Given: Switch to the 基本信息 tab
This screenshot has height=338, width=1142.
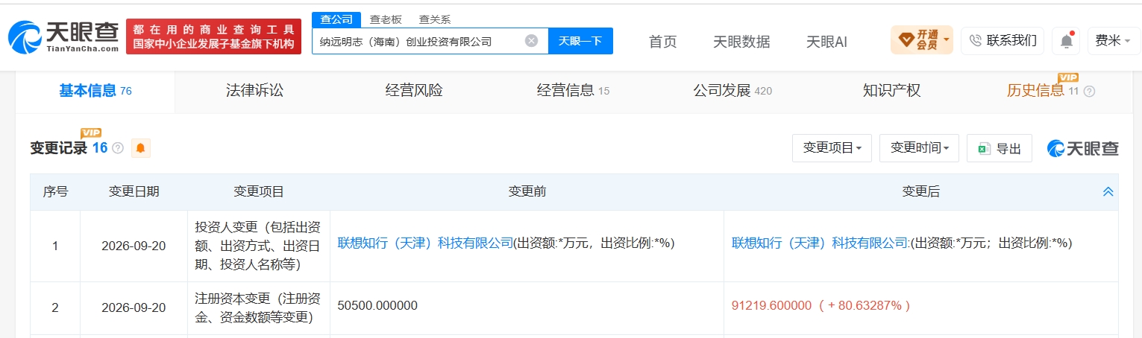Looking at the screenshot, I should click(95, 91).
